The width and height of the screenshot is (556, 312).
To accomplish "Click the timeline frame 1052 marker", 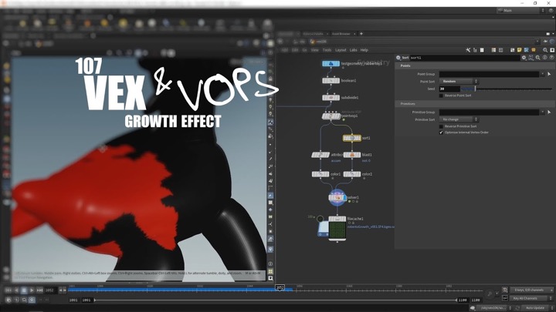I will tap(280, 288).
